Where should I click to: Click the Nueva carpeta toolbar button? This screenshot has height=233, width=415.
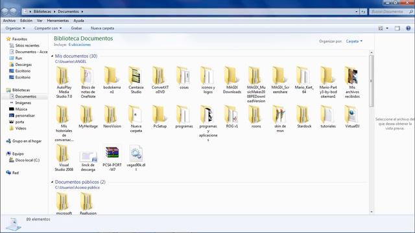click(102, 28)
